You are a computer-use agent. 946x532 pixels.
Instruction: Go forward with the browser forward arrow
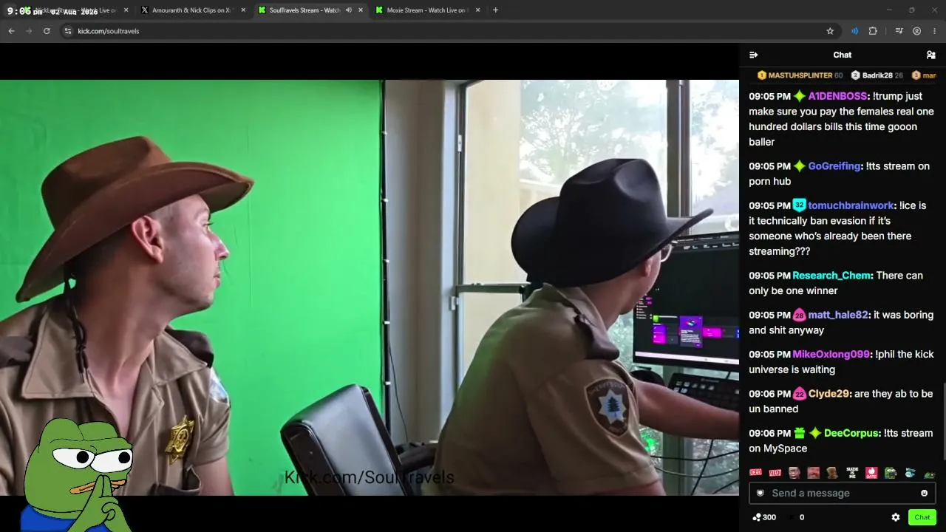pyautogui.click(x=29, y=31)
